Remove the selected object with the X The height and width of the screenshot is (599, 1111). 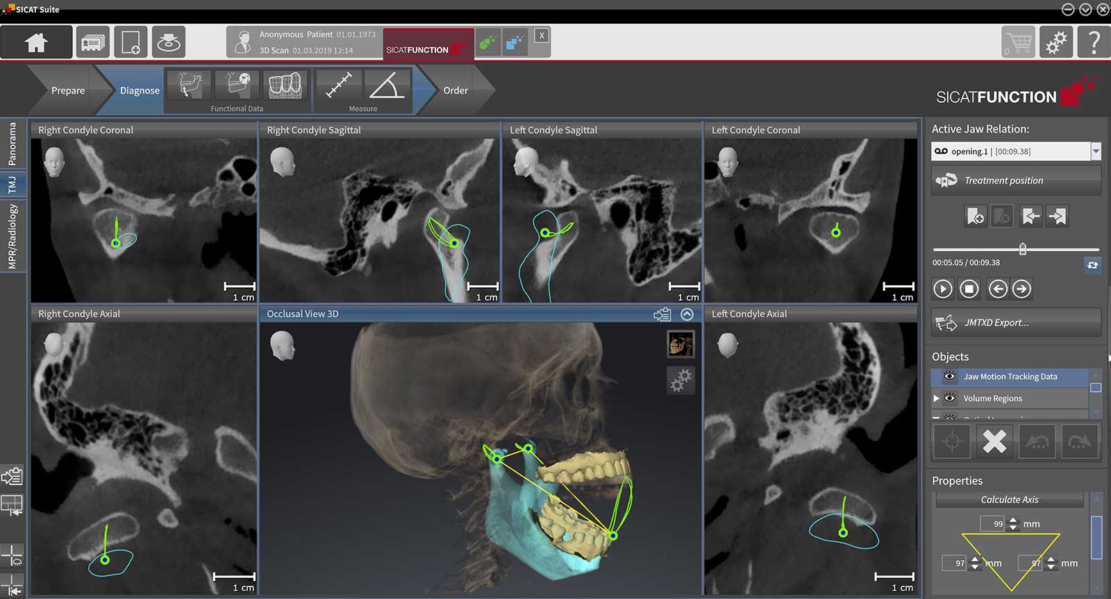tap(994, 441)
